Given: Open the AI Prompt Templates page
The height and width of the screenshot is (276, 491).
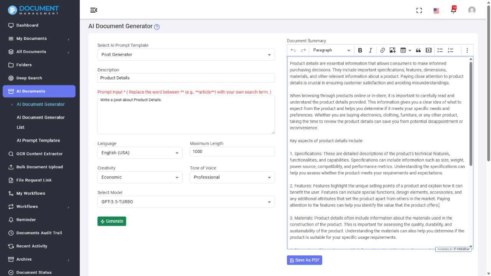Looking at the screenshot, I should (38, 140).
